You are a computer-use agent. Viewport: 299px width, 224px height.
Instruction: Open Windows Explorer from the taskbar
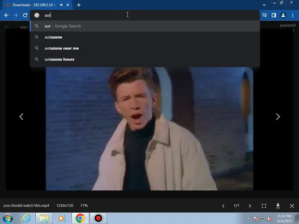click(x=44, y=218)
